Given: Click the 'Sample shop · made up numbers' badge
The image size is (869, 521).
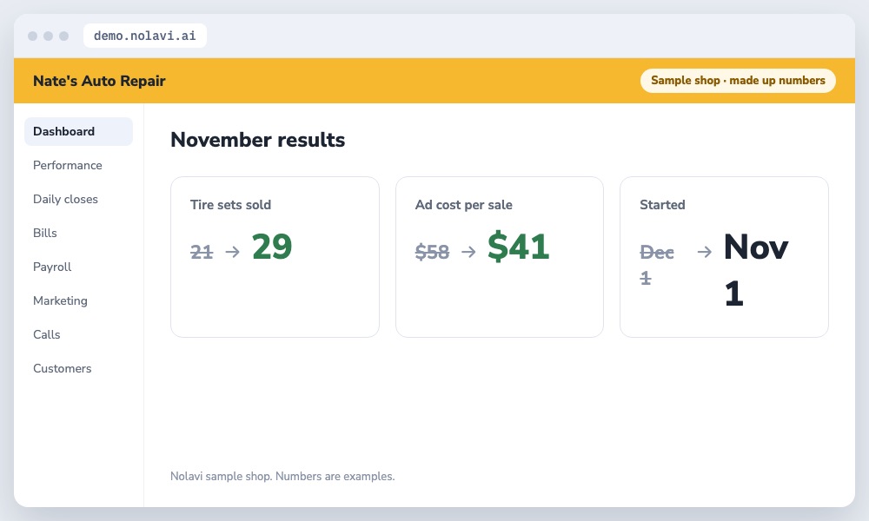Looking at the screenshot, I should click(738, 80).
